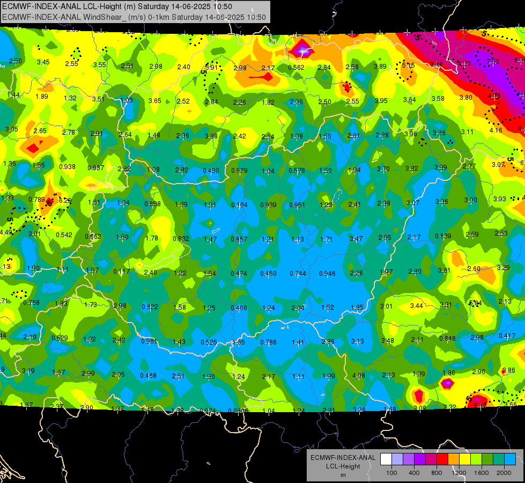Click the legend tick value 1600

(481, 473)
